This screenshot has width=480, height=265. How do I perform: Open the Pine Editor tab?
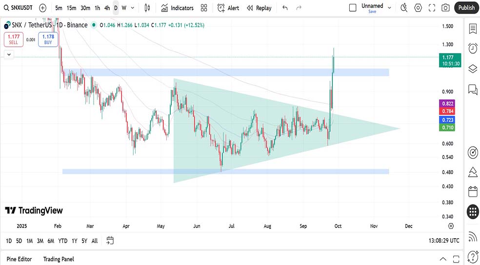[x=20, y=259]
